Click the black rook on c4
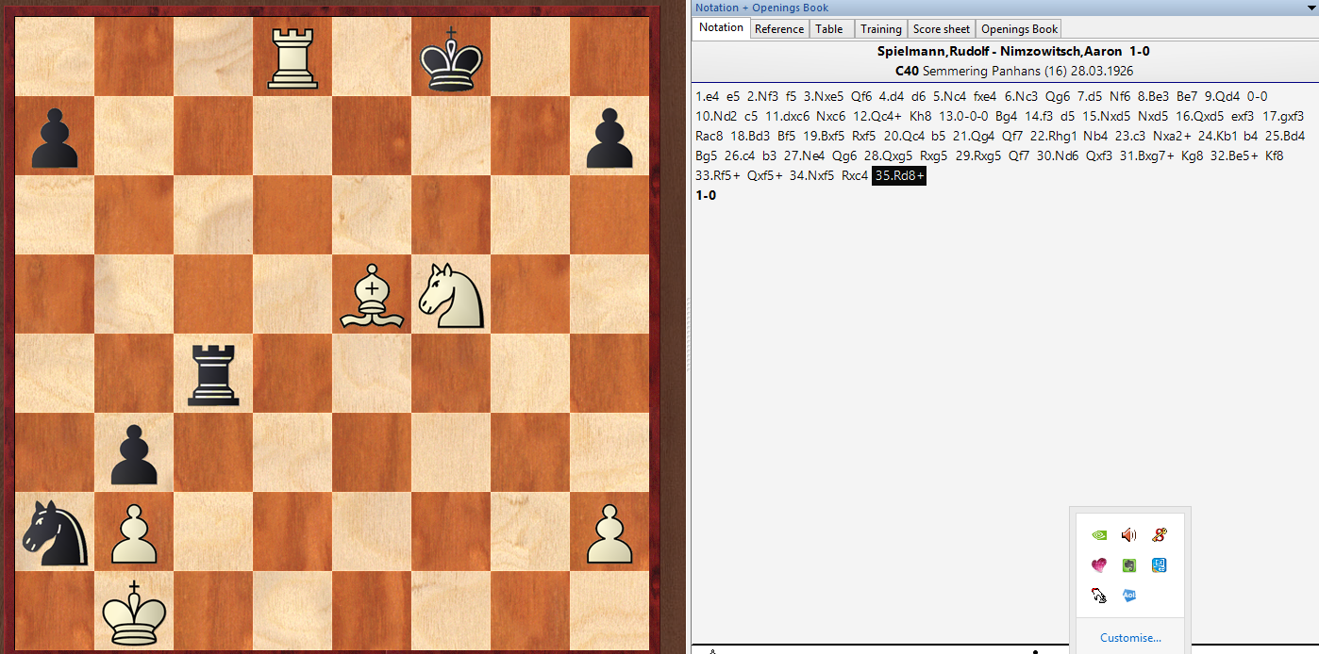Screen dimensions: 1319x654 [x=213, y=373]
